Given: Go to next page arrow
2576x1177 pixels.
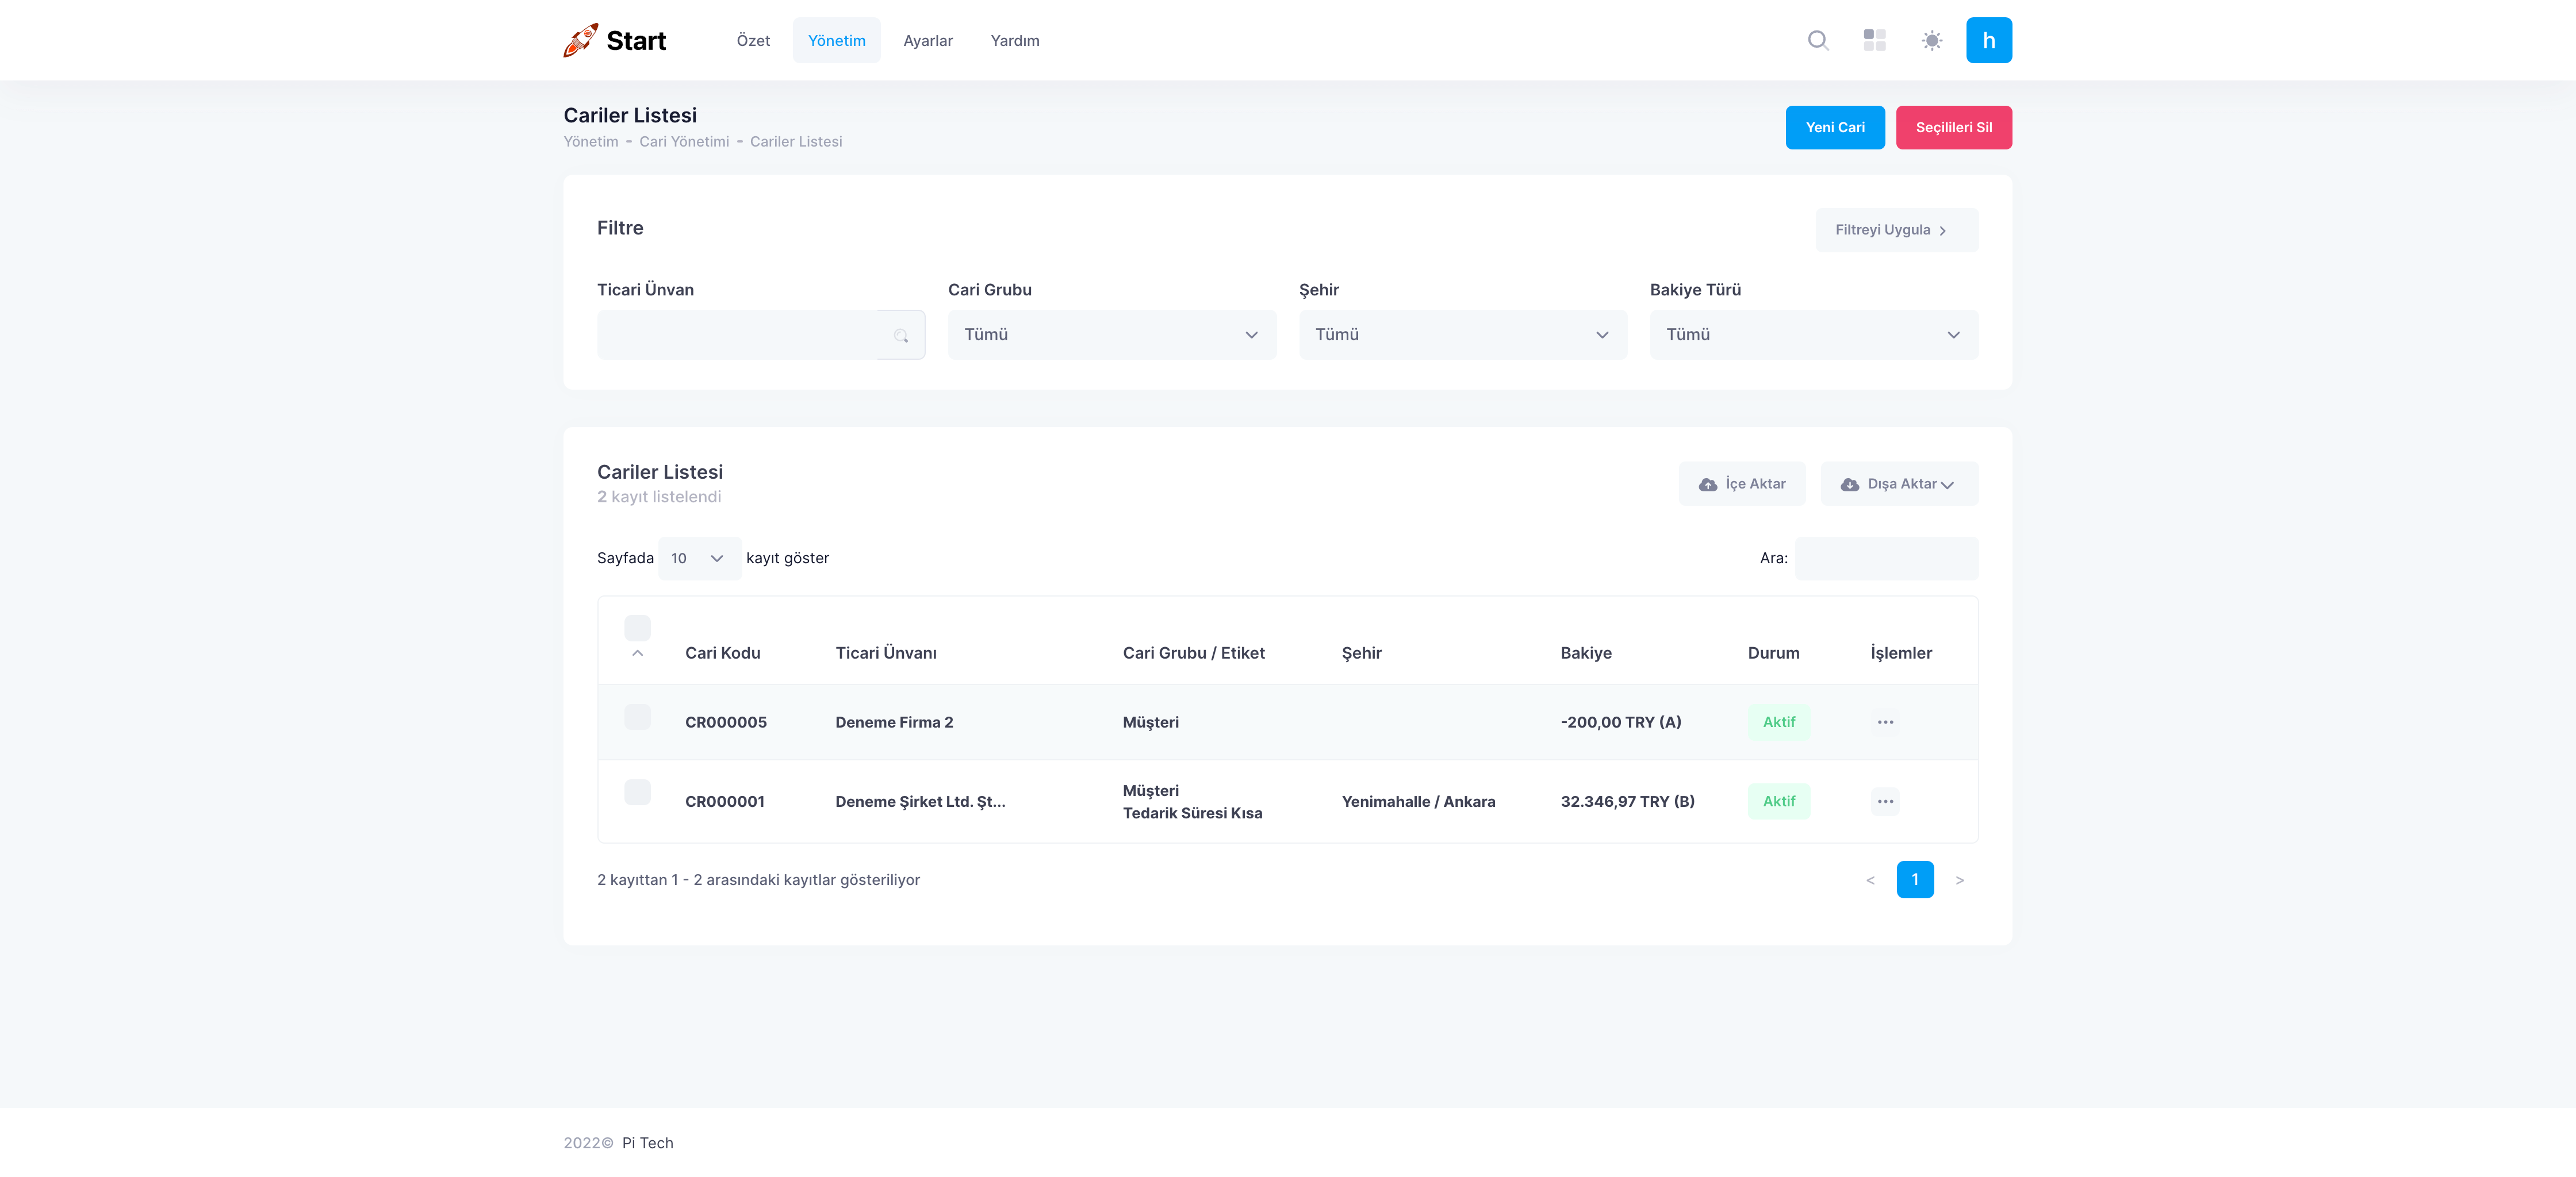Looking at the screenshot, I should tap(1959, 880).
